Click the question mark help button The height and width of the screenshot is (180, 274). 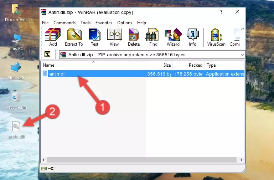click(221, 12)
